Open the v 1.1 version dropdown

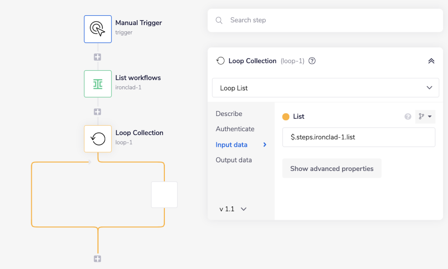tap(233, 209)
